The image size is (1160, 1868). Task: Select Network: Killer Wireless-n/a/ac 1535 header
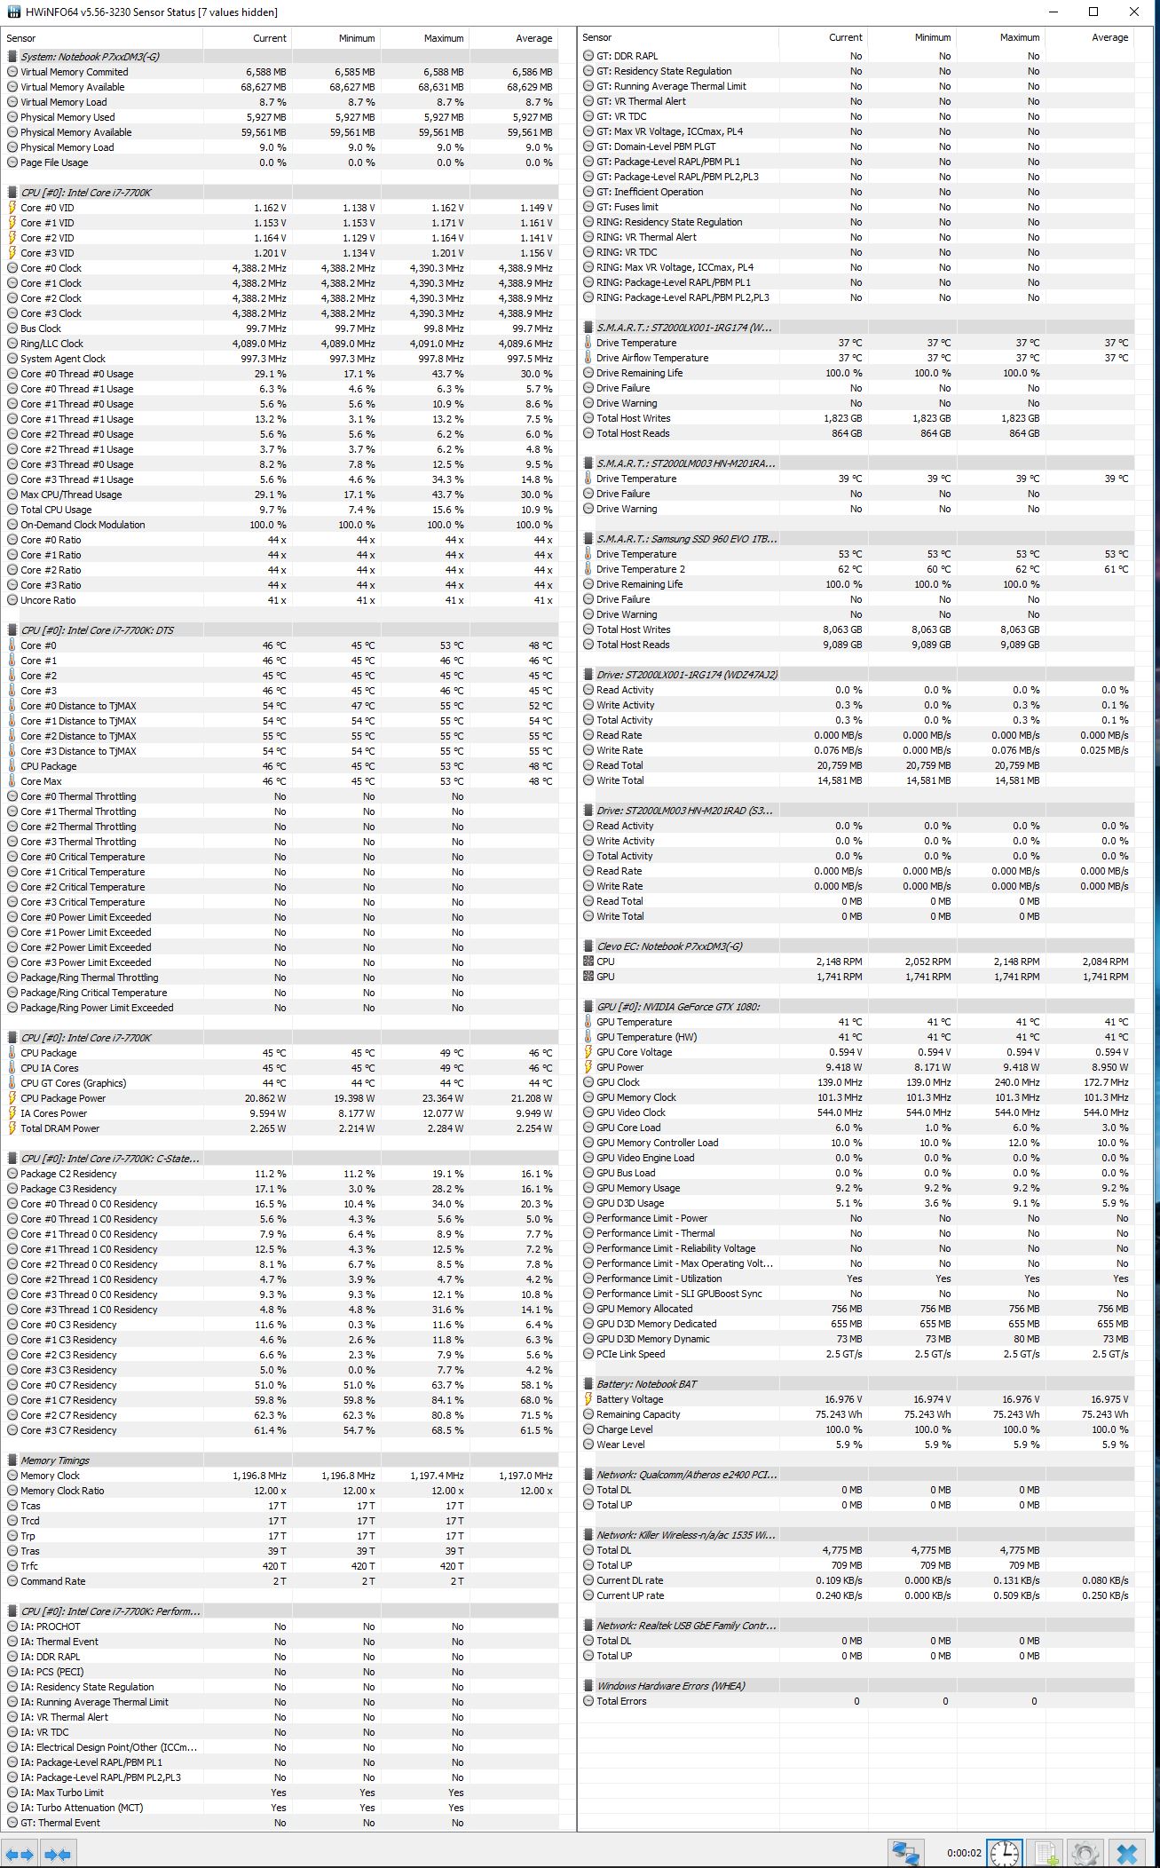[857, 1535]
